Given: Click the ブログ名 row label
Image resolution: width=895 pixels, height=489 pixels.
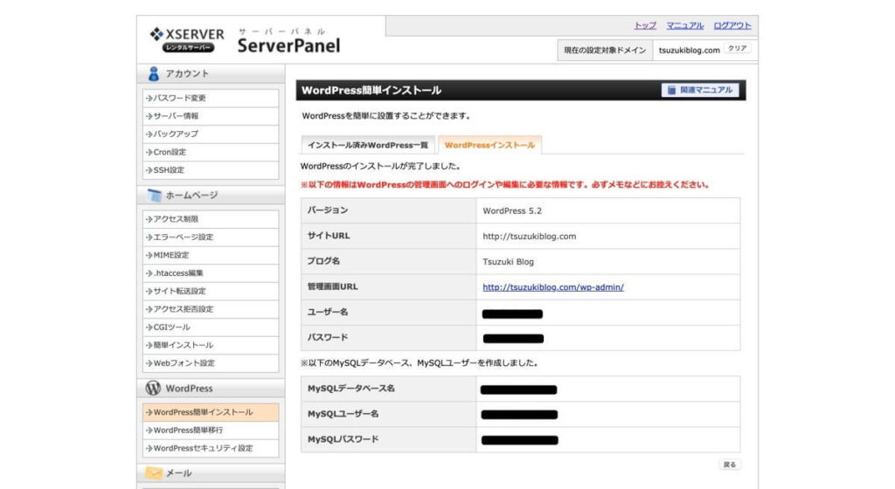Looking at the screenshot, I should click(x=323, y=261).
